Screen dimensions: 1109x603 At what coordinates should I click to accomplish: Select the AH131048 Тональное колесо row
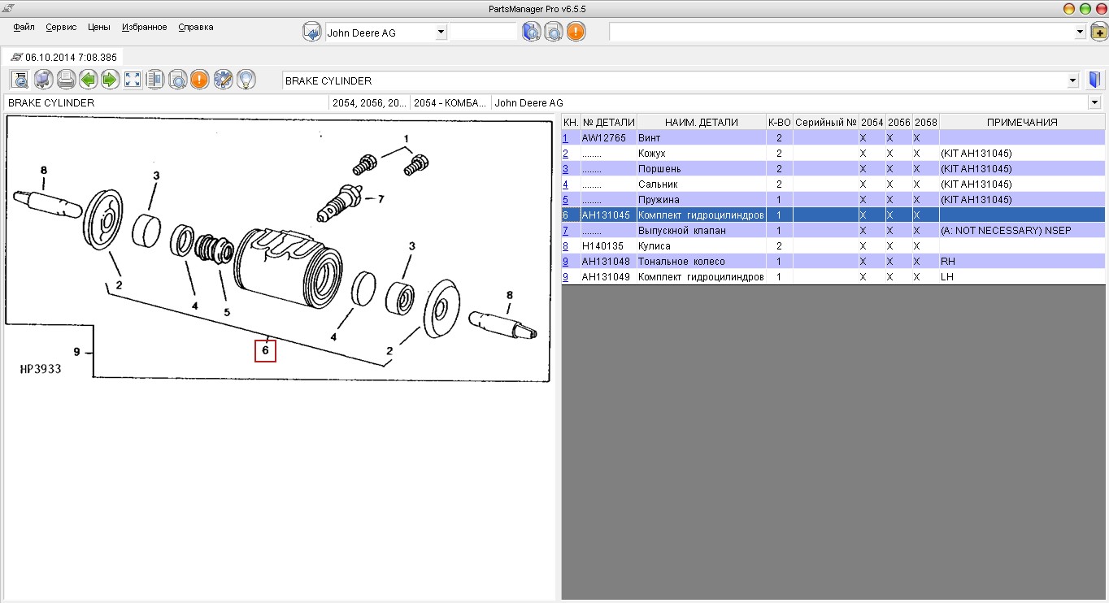tap(833, 262)
